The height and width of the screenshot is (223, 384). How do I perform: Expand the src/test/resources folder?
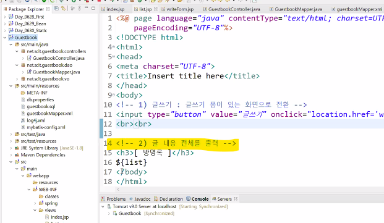coord(11,141)
